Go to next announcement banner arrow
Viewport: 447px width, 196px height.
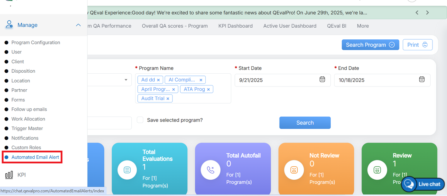427,12
